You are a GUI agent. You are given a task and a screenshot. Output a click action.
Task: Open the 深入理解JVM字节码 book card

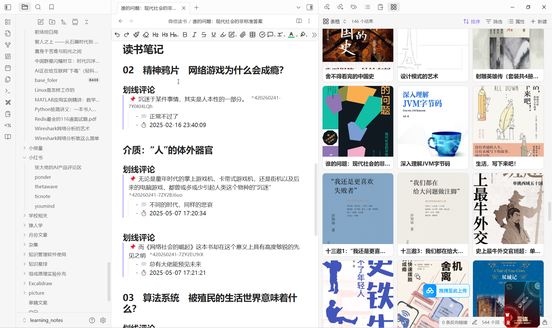(433, 127)
